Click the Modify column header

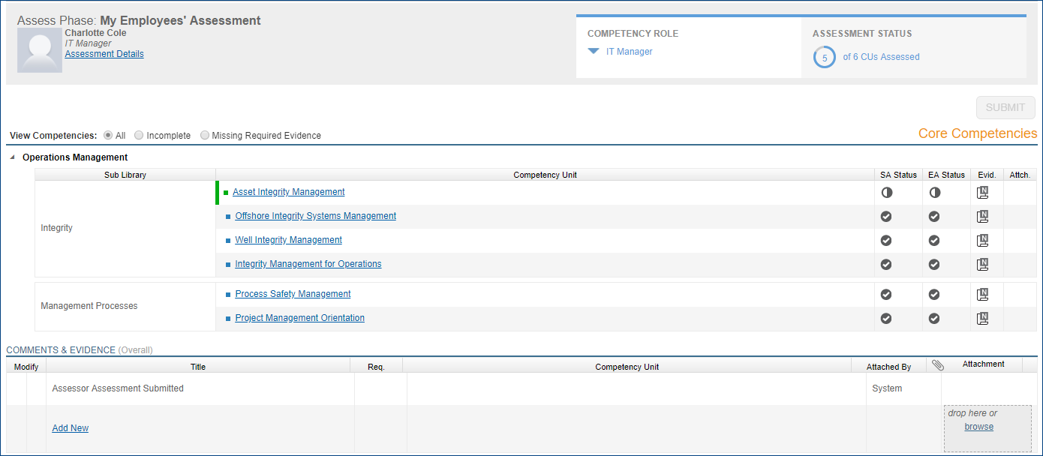[26, 367]
